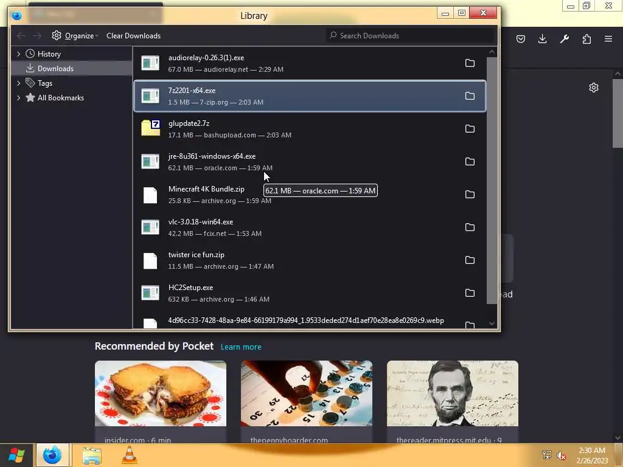Launch VLC from the taskbar
The width and height of the screenshot is (623, 467).
click(x=129, y=455)
